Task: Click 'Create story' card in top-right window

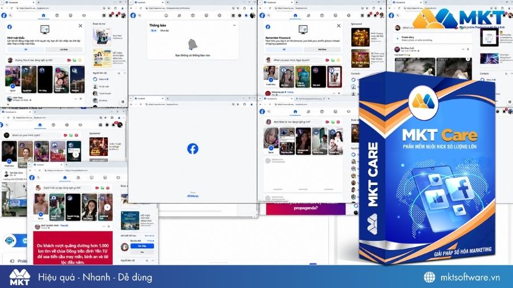Action: pos(432,39)
